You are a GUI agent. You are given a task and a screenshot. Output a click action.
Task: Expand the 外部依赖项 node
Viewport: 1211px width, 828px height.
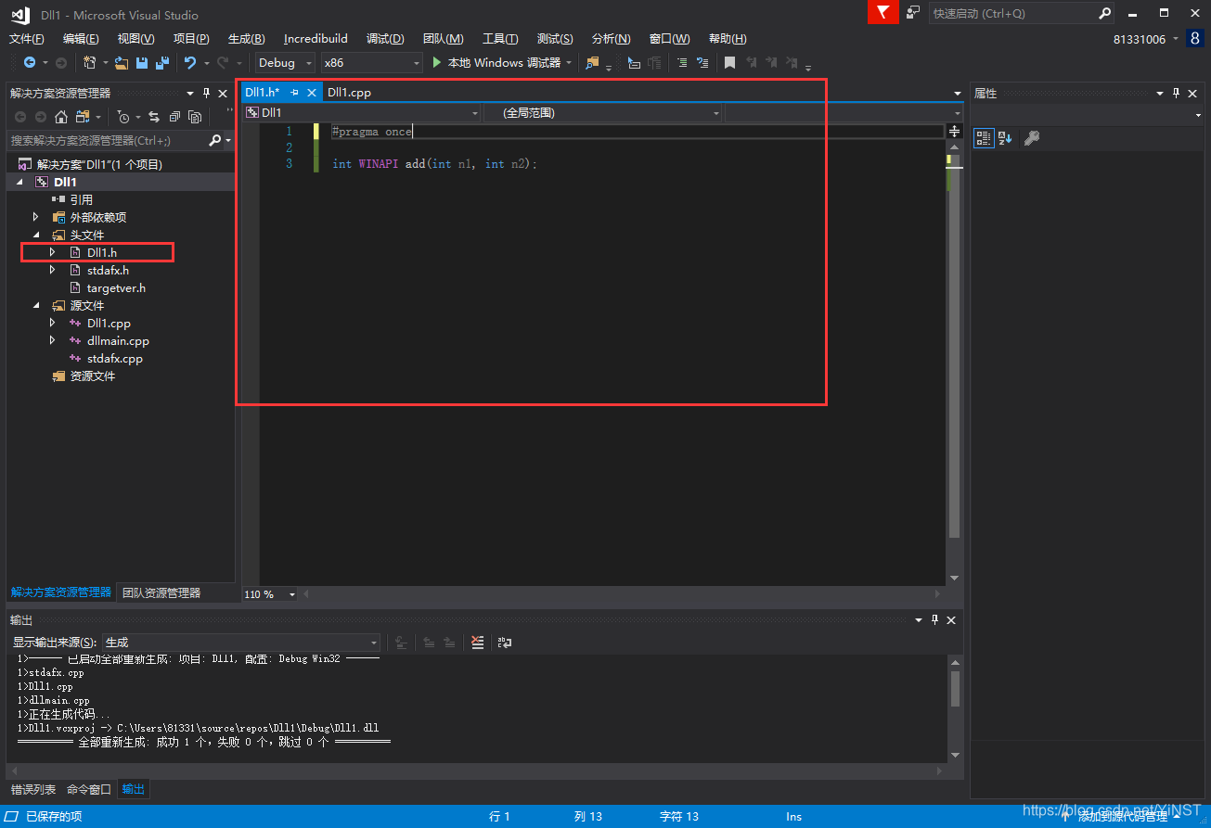(x=36, y=217)
